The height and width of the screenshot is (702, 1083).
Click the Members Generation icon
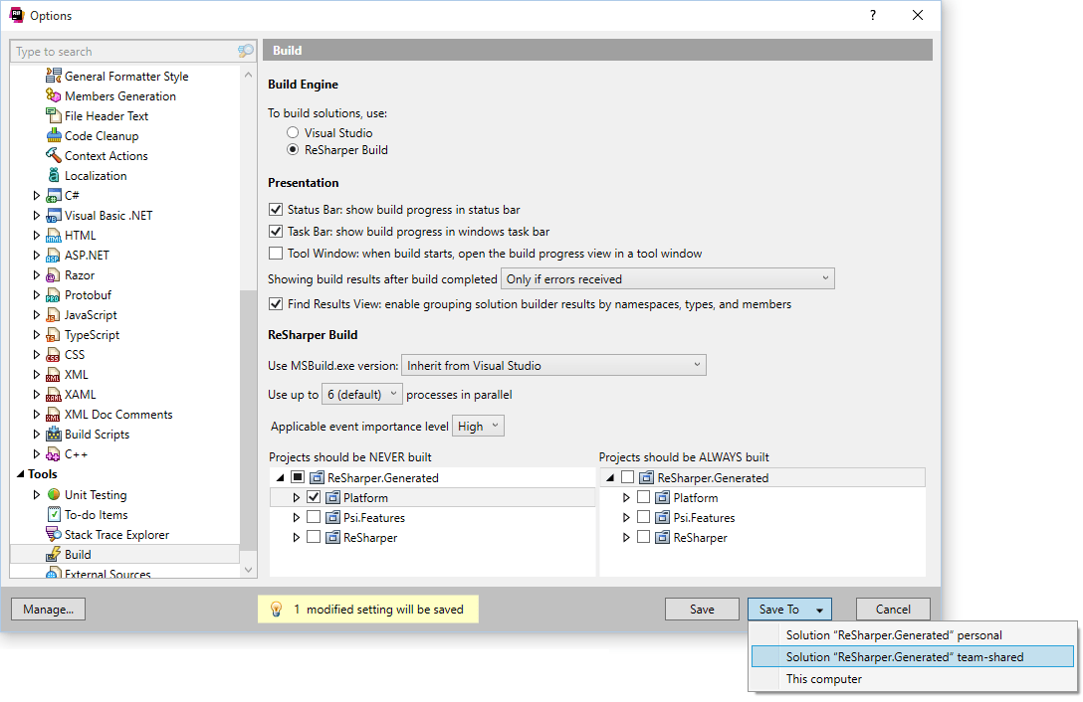tap(55, 96)
